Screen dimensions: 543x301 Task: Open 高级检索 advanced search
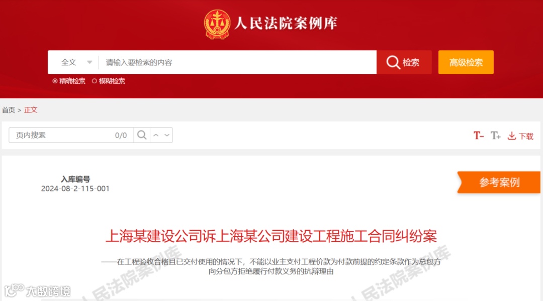[466, 62]
